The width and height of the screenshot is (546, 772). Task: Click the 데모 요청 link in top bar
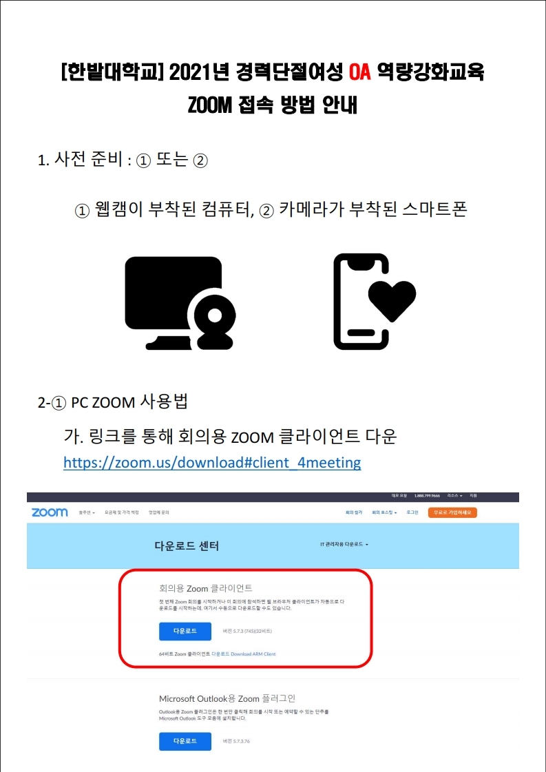(399, 496)
